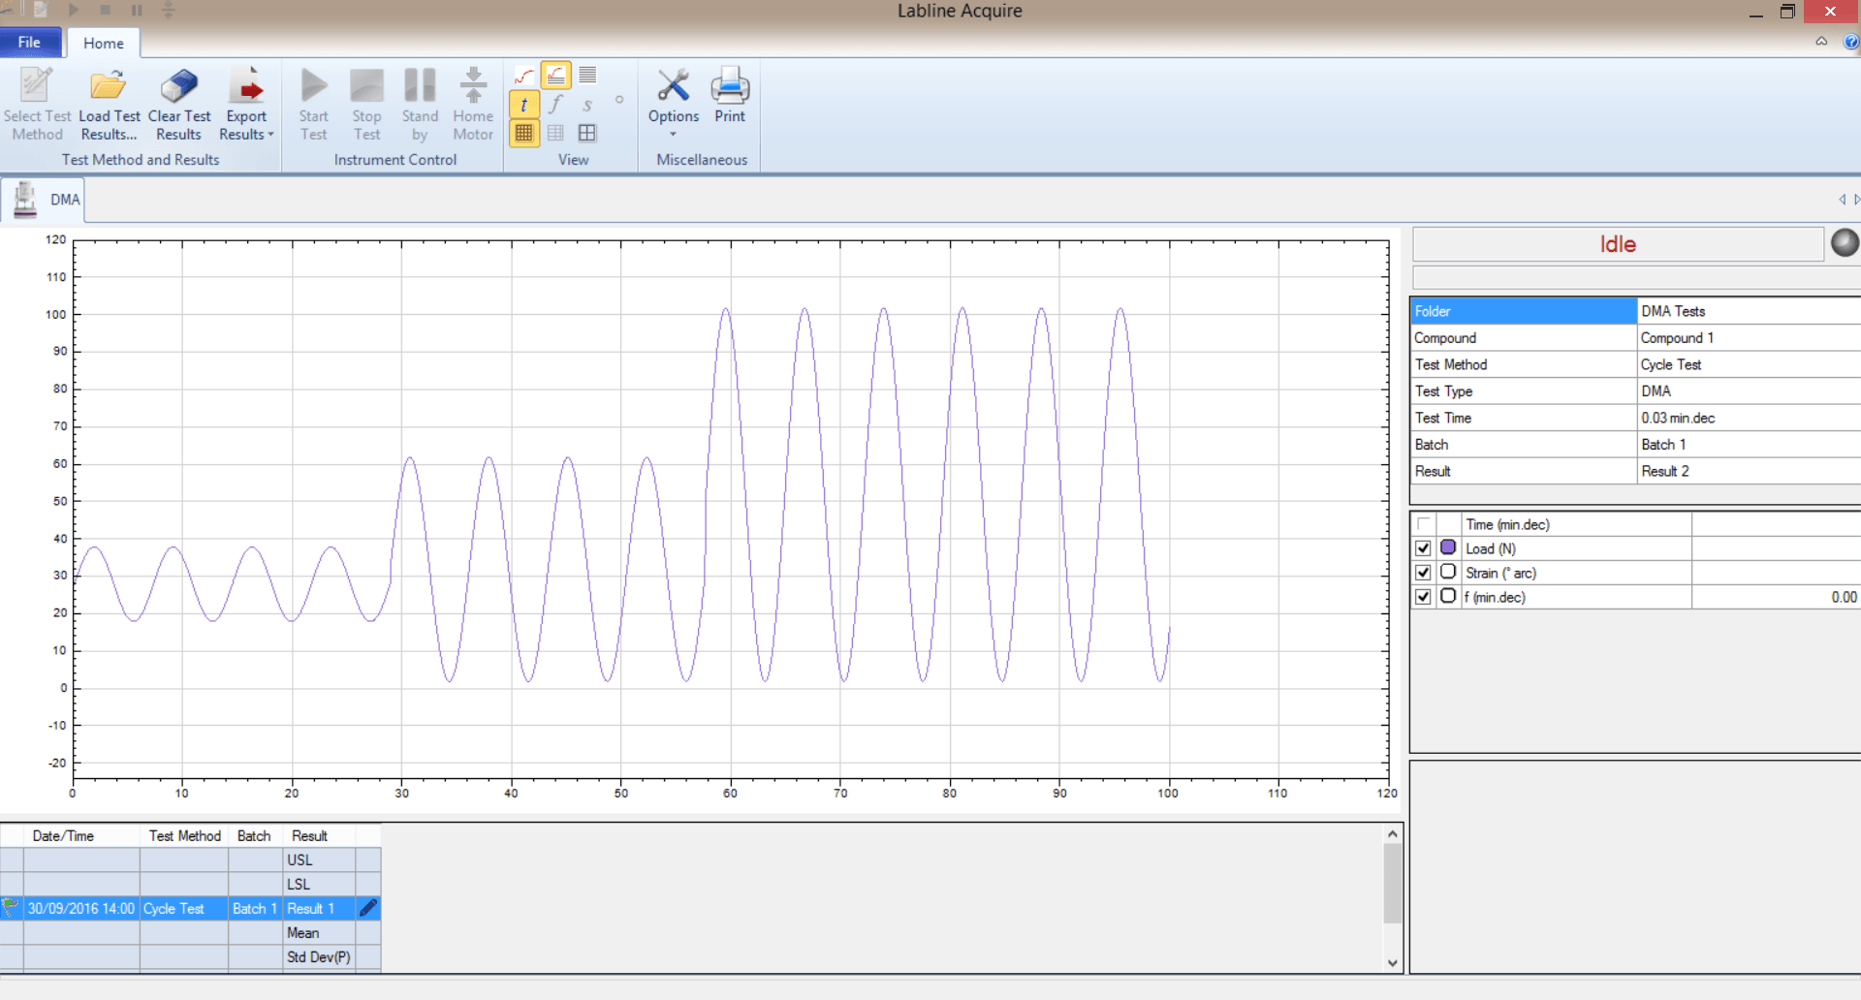
Task: Disable the Strain (° arc) checkbox
Action: [1423, 572]
